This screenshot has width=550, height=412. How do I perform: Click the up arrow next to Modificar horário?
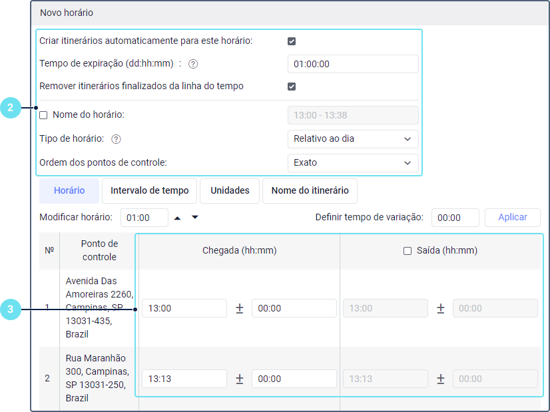pos(177,217)
